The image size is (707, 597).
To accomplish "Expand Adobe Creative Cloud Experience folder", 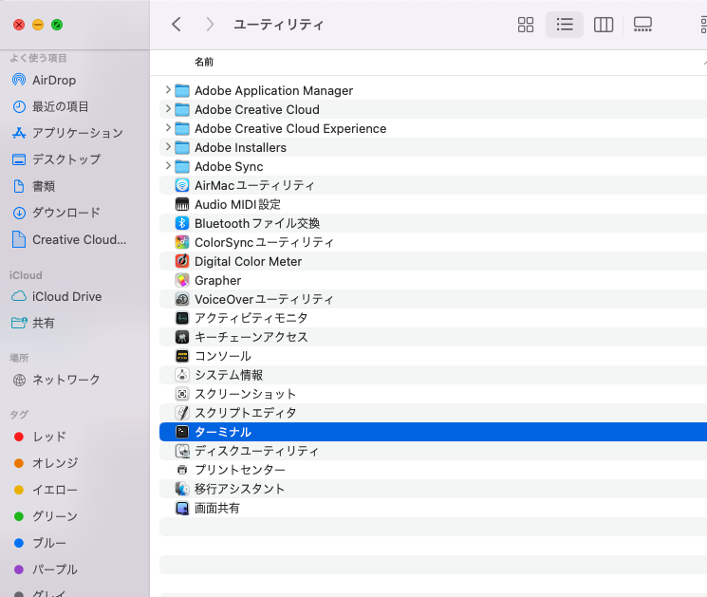I will coord(168,128).
